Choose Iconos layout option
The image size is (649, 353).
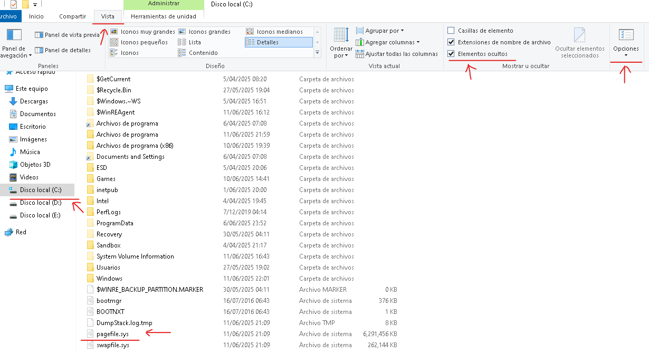[x=125, y=53]
